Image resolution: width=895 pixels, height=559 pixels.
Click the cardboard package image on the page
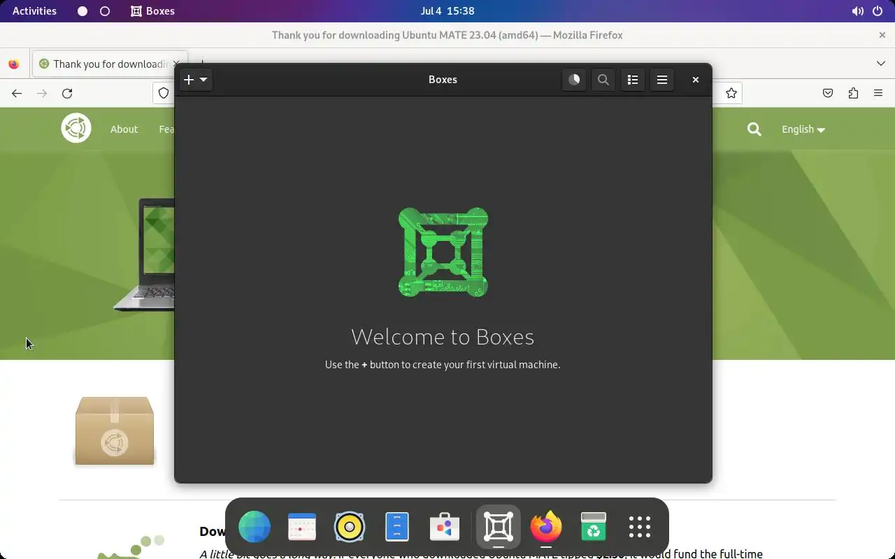[115, 431]
